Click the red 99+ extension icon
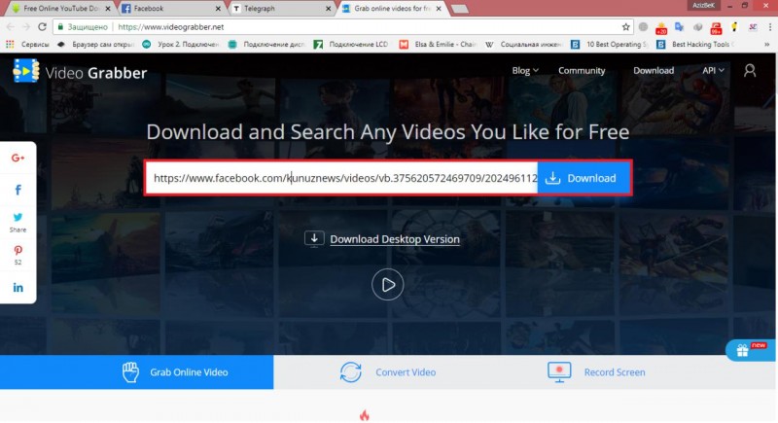The image size is (778, 423). click(x=716, y=28)
